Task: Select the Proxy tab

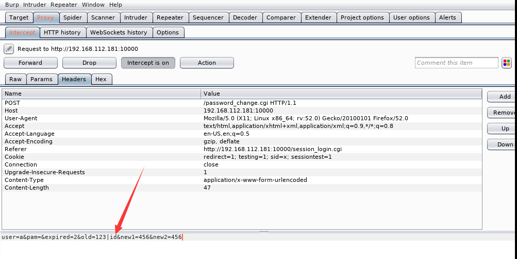Action: 45,17
